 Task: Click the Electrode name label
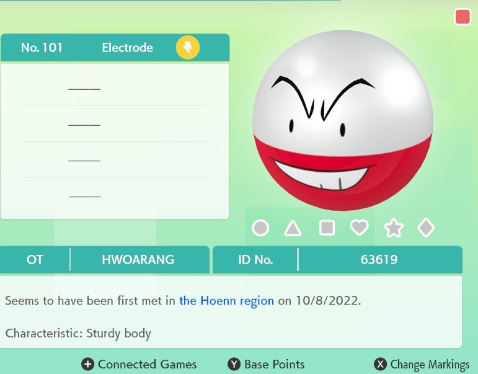coord(128,48)
